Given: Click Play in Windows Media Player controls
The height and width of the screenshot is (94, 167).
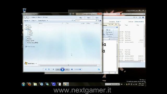Looking at the screenshot, I should [x=62, y=69].
